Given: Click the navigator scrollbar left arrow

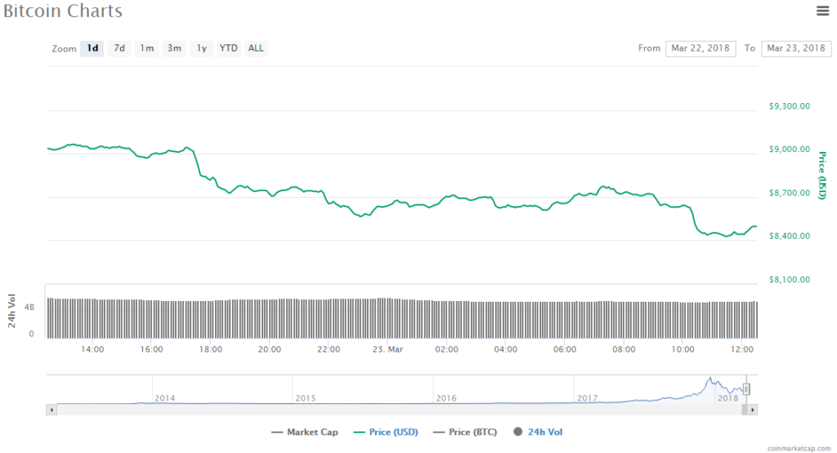Looking at the screenshot, I should (x=51, y=409).
